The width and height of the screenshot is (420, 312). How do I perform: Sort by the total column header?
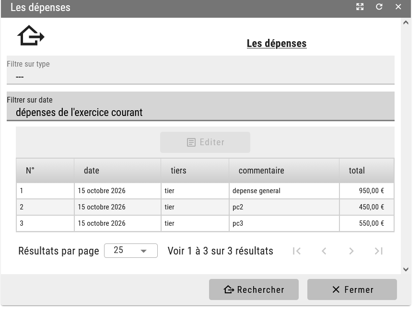point(367,171)
